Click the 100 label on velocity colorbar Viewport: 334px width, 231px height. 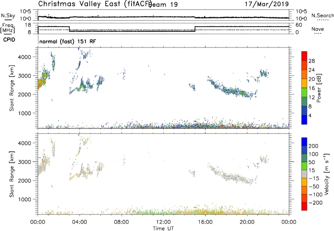314,154
